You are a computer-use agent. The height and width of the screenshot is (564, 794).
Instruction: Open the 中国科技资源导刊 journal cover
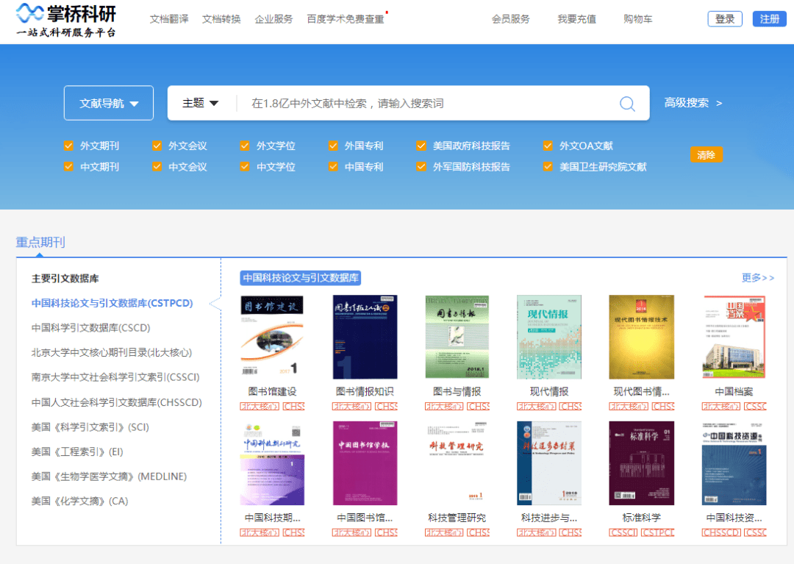coord(734,463)
